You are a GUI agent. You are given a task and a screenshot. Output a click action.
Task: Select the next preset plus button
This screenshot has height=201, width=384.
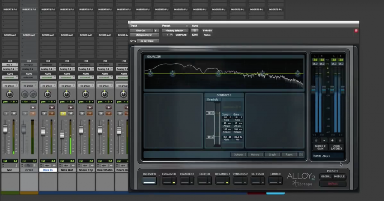168,35
